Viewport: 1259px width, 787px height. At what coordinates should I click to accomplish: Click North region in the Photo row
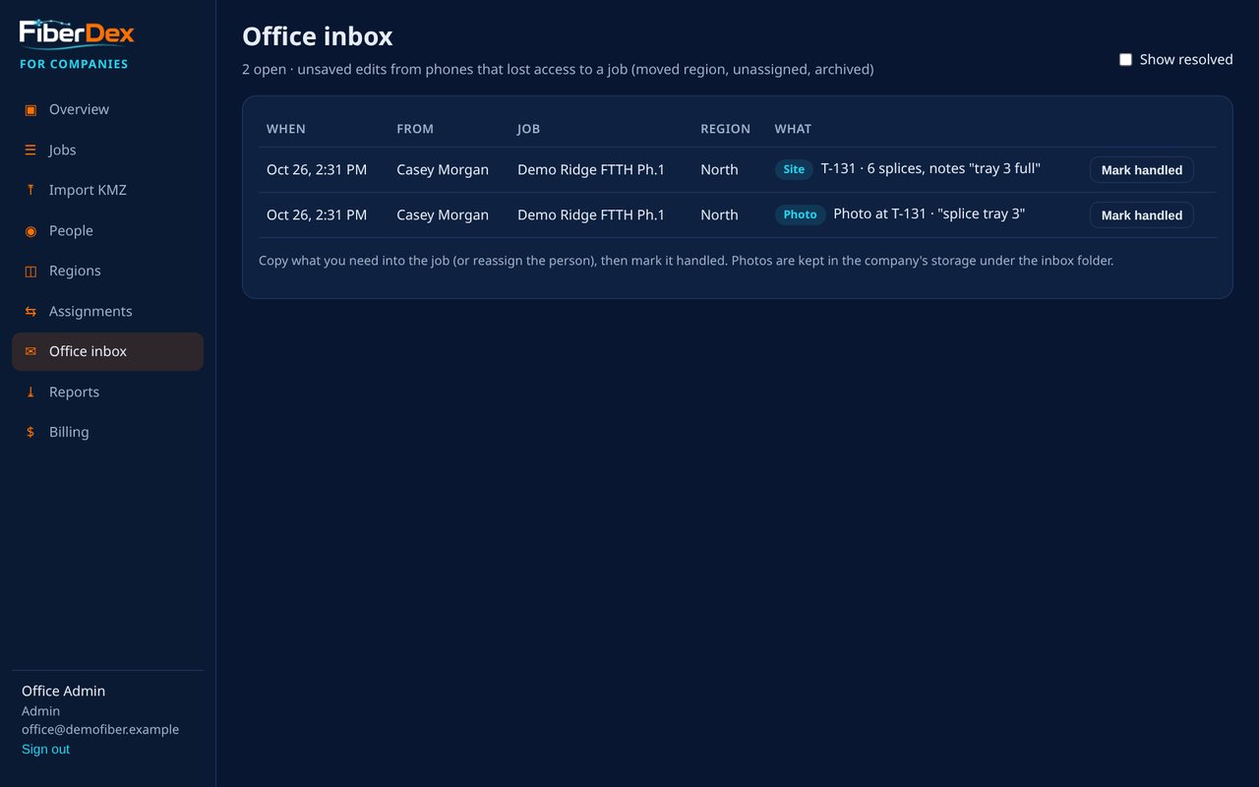pos(719,215)
